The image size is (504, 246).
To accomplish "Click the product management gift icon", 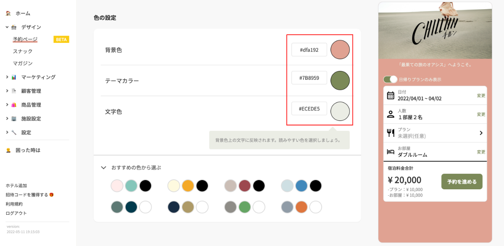I will tap(14, 105).
